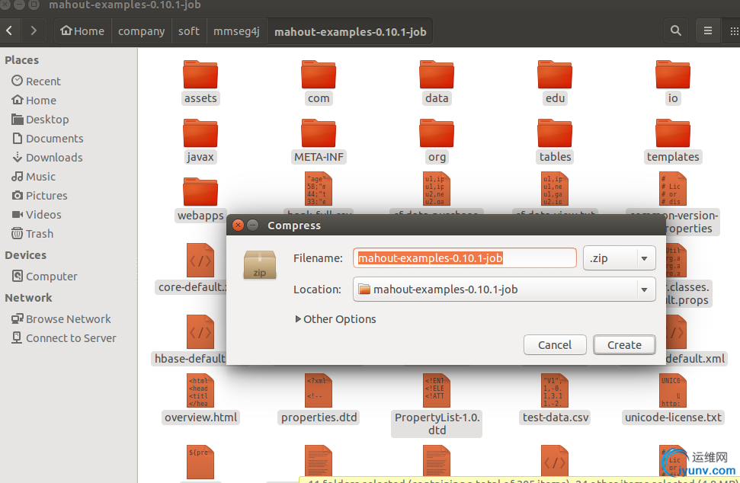The height and width of the screenshot is (483, 740).
Task: Close the Compress dialog with the red button
Action: (x=239, y=225)
